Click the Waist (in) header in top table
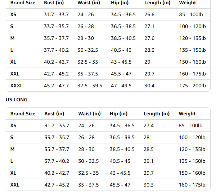Viewport: 216px width, 193px height. point(89,3)
